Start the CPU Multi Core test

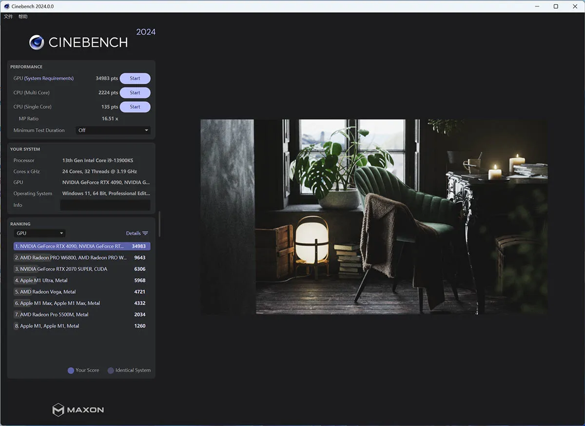[135, 93]
